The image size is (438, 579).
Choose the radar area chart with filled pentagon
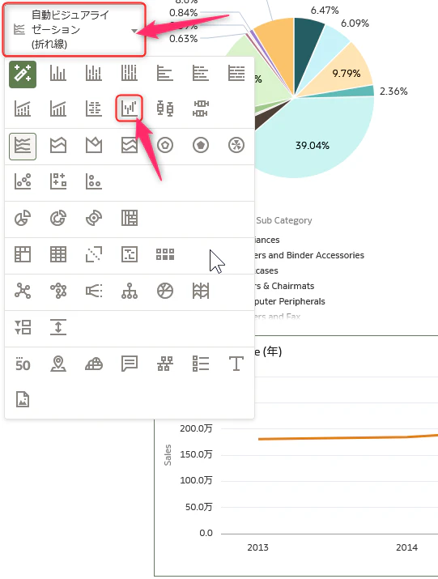(x=201, y=145)
